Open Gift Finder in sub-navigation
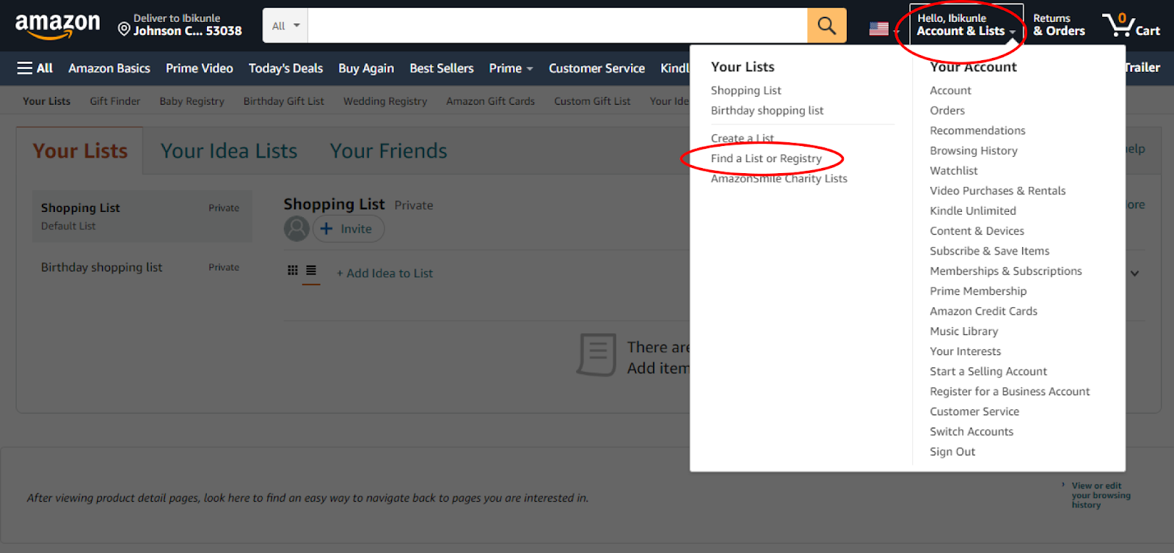This screenshot has width=1174, height=553. point(115,101)
